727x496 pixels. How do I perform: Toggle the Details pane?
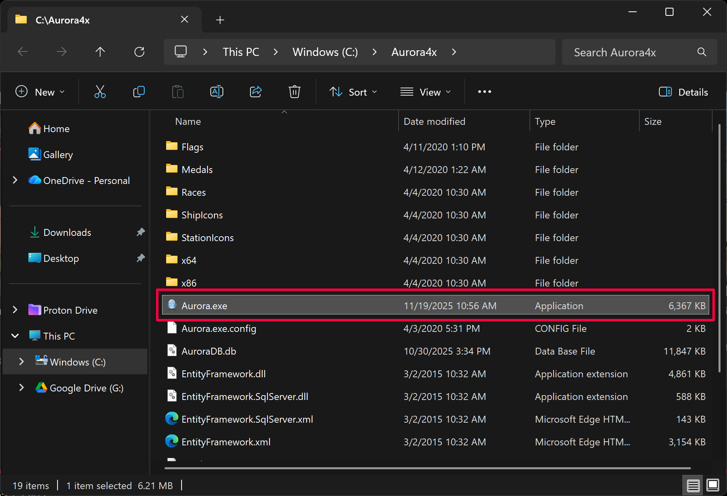point(683,92)
